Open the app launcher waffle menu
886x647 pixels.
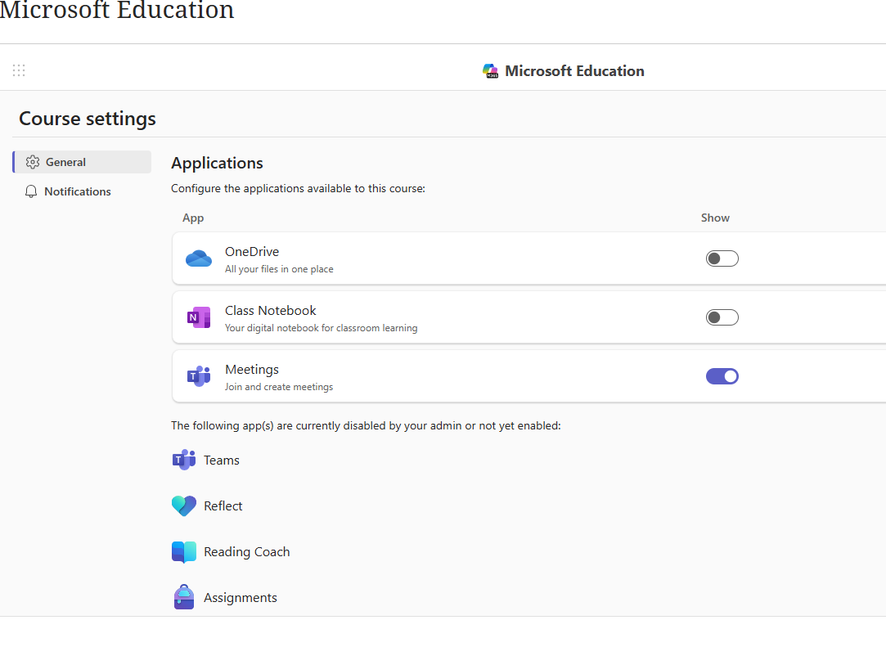(x=19, y=70)
